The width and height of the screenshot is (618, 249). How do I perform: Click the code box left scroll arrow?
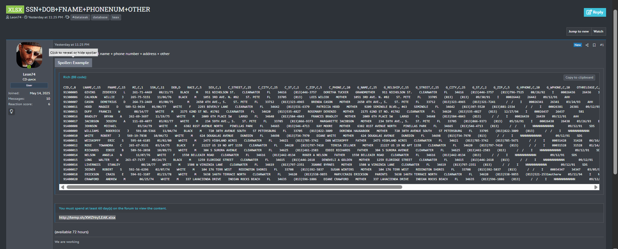[62, 187]
